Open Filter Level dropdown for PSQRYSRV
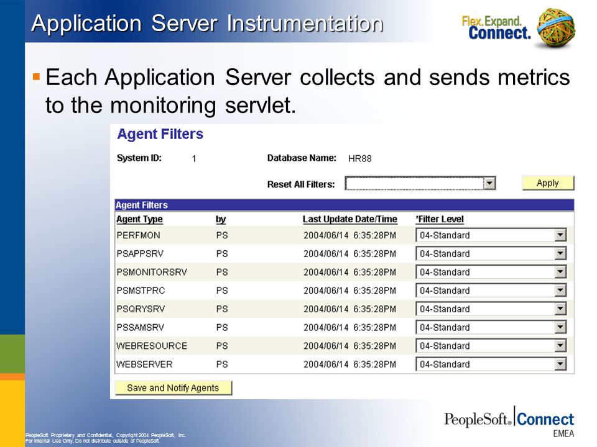This screenshot has width=597, height=447. tap(491, 309)
